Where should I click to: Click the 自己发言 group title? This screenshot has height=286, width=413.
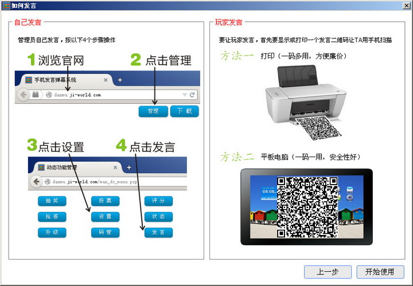28,22
